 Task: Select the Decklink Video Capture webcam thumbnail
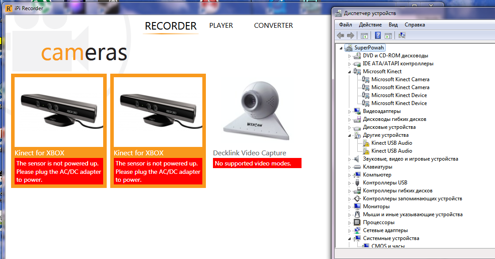257,111
